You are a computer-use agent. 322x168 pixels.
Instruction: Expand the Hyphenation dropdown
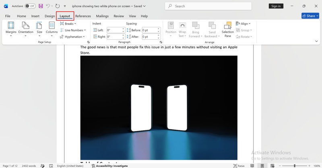[x=72, y=37]
